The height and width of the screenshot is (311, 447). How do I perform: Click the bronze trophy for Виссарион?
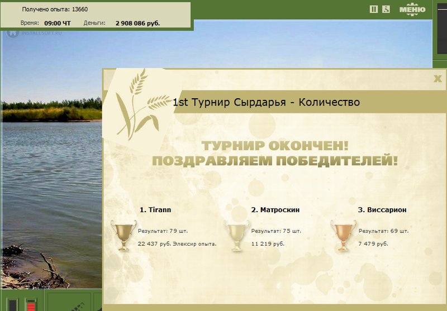pyautogui.click(x=343, y=235)
